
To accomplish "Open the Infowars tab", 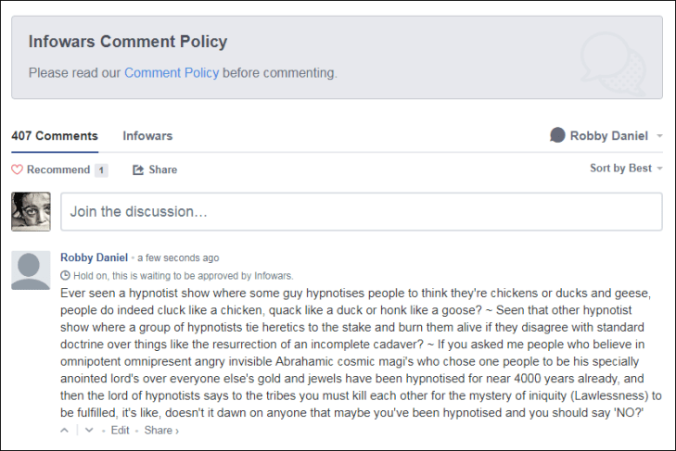I will (147, 135).
